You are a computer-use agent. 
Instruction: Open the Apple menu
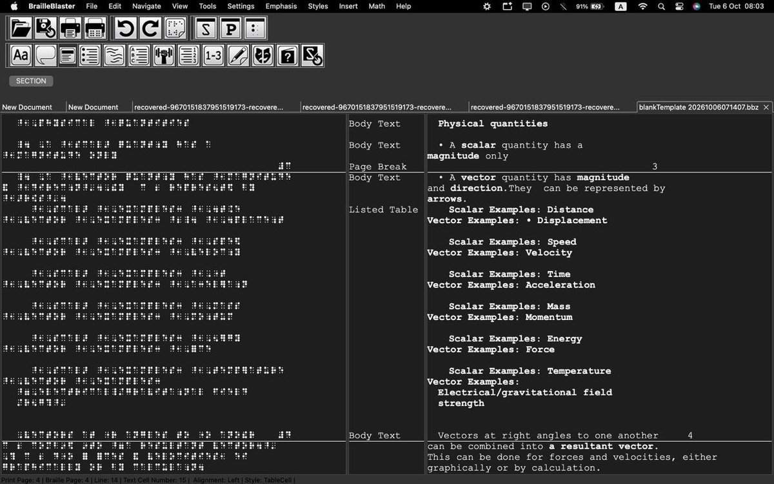(x=14, y=6)
